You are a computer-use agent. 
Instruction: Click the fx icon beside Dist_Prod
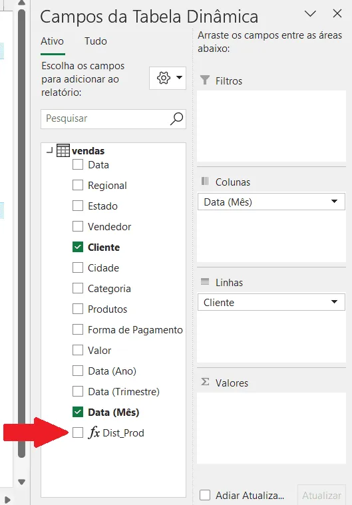click(94, 432)
